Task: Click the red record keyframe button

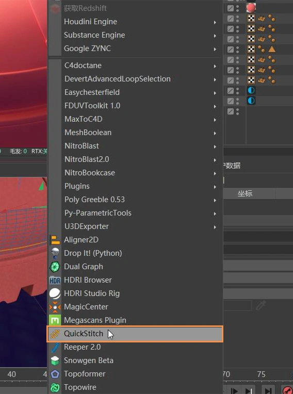Action: [x=287, y=390]
